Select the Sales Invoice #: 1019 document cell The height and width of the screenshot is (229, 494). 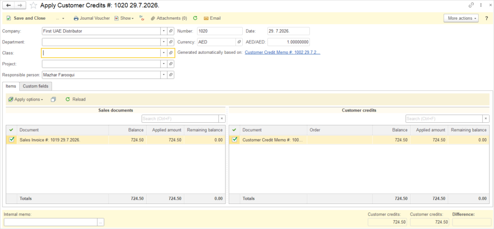click(x=63, y=140)
